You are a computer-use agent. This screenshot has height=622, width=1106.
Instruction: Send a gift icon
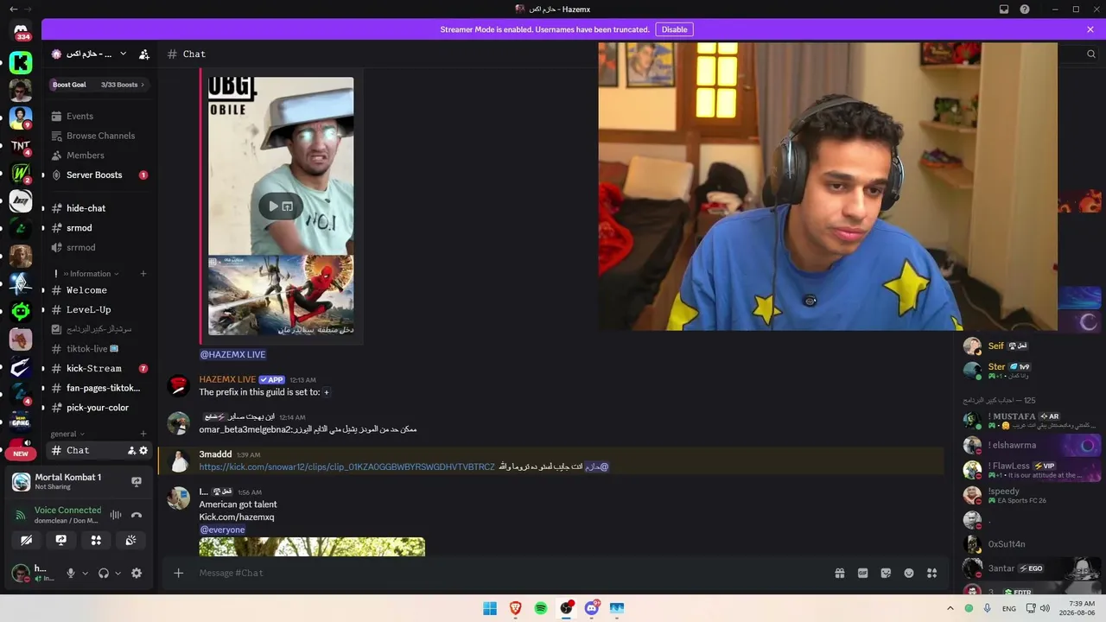tap(839, 573)
